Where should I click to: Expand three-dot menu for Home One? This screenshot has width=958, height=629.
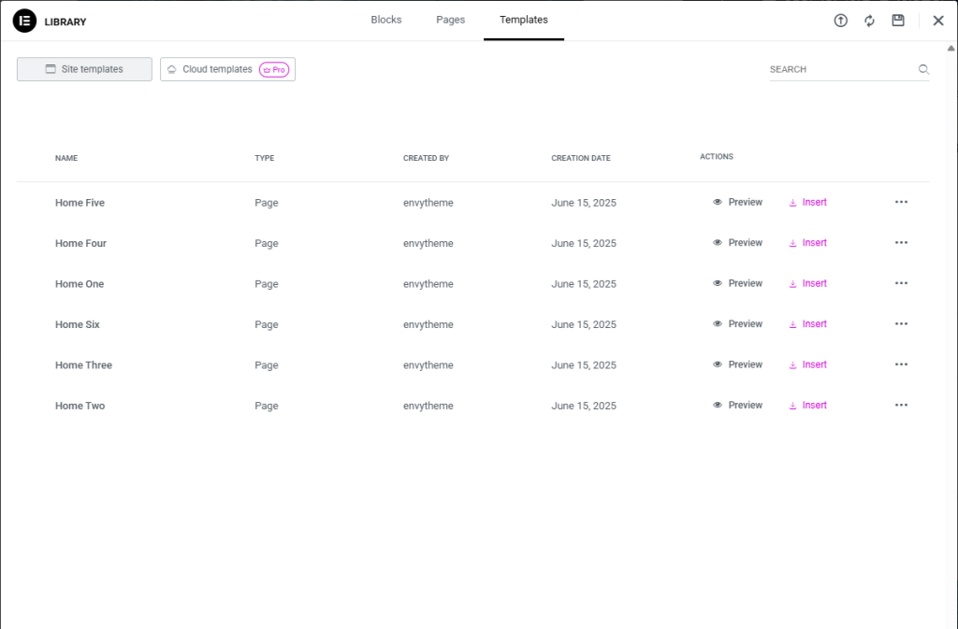901,283
